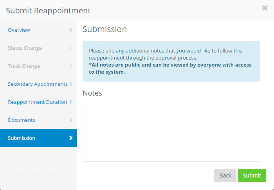Open the Reappointment Duration section
This screenshot has width=274, height=190.
click(x=37, y=102)
